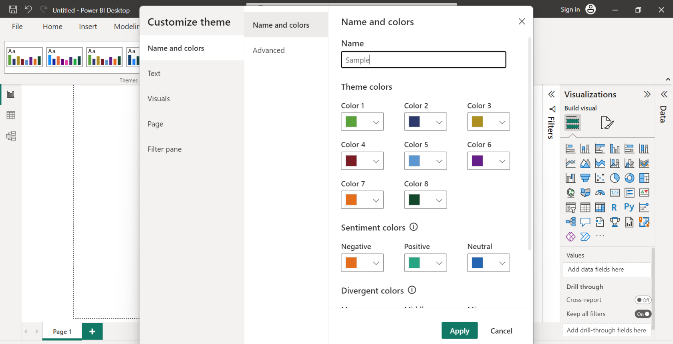
Task: Expand the Filters pane chevron
Action: coord(551,95)
